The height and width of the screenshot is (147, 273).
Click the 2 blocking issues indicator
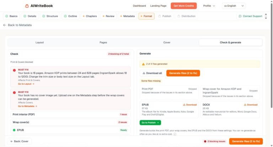[215, 141]
